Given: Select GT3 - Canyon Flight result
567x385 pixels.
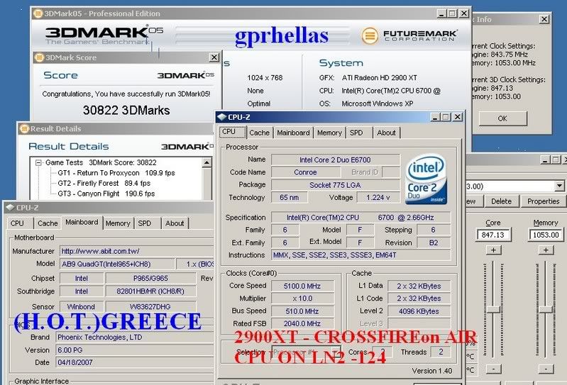Looking at the screenshot, I should pos(106,194).
